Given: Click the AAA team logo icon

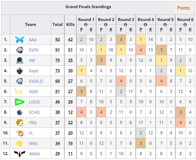Looking at the screenshot, I should pyautogui.click(x=20, y=40).
